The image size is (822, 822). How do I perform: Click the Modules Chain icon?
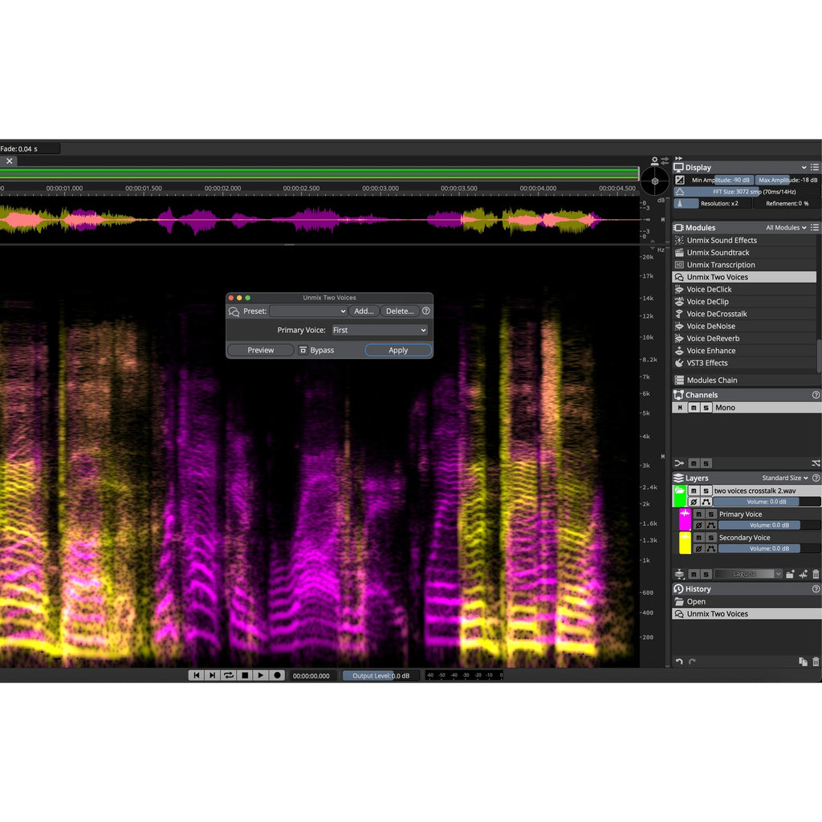point(679,380)
